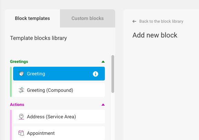The height and width of the screenshot is (140, 199).
Task: Choose the Greeting (Compound) block label
Action: coord(50,90)
